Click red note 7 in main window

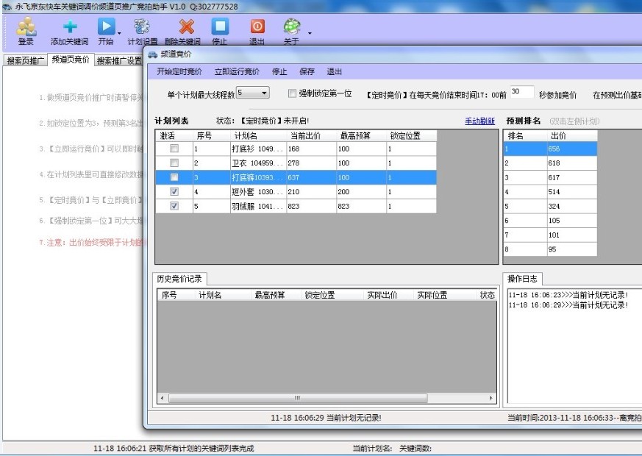coord(91,243)
